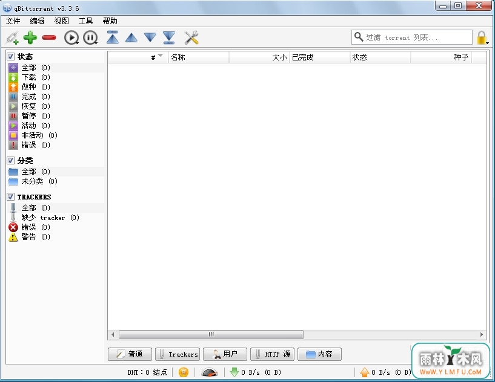The width and height of the screenshot is (495, 382).
Task: Click upload speed 0 B/s (0 B)
Action: coord(385,372)
